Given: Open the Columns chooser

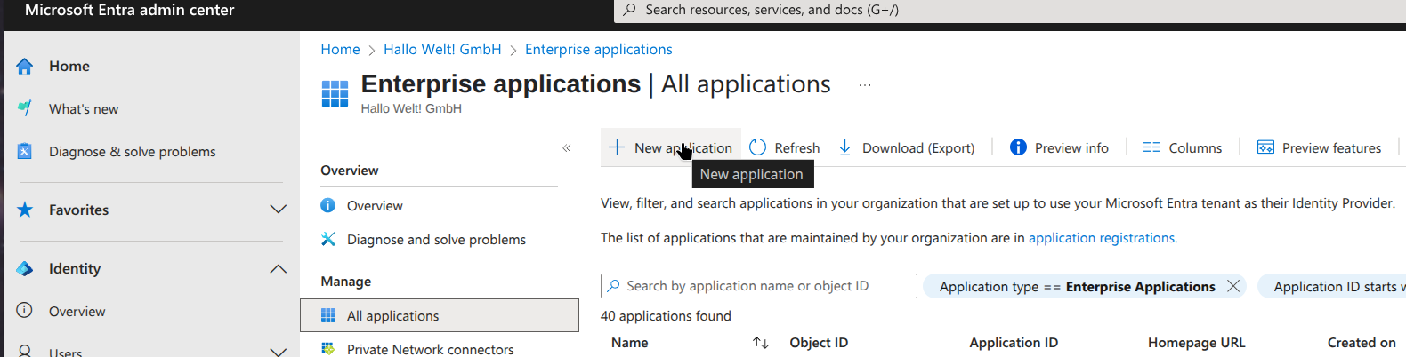Looking at the screenshot, I should pos(1183,147).
